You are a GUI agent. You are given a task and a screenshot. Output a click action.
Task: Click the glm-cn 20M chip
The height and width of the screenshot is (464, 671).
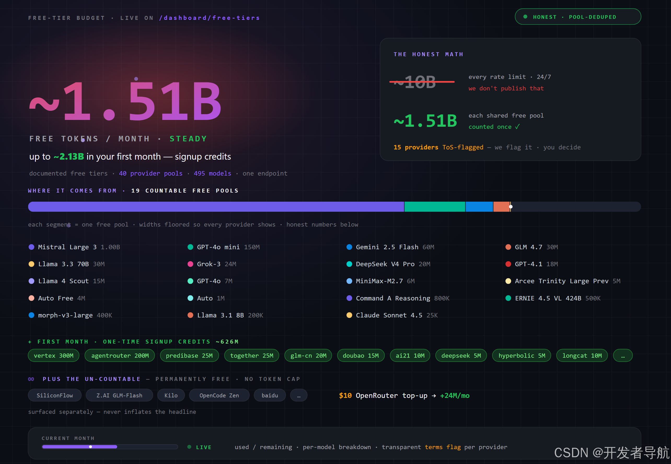(x=308, y=356)
